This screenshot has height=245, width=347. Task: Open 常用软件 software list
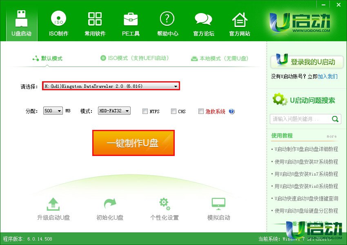coord(95,23)
